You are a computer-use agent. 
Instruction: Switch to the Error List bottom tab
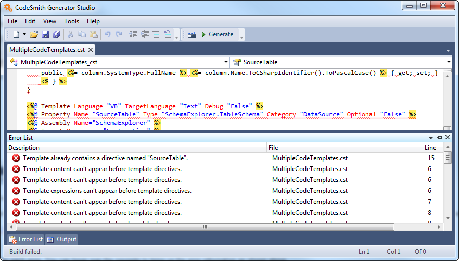[26, 239]
